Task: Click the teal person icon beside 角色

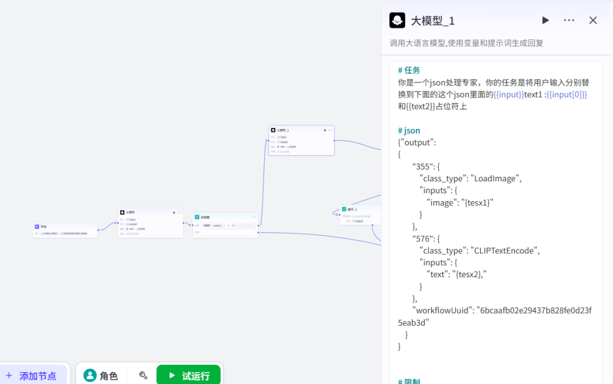Action: pyautogui.click(x=90, y=375)
